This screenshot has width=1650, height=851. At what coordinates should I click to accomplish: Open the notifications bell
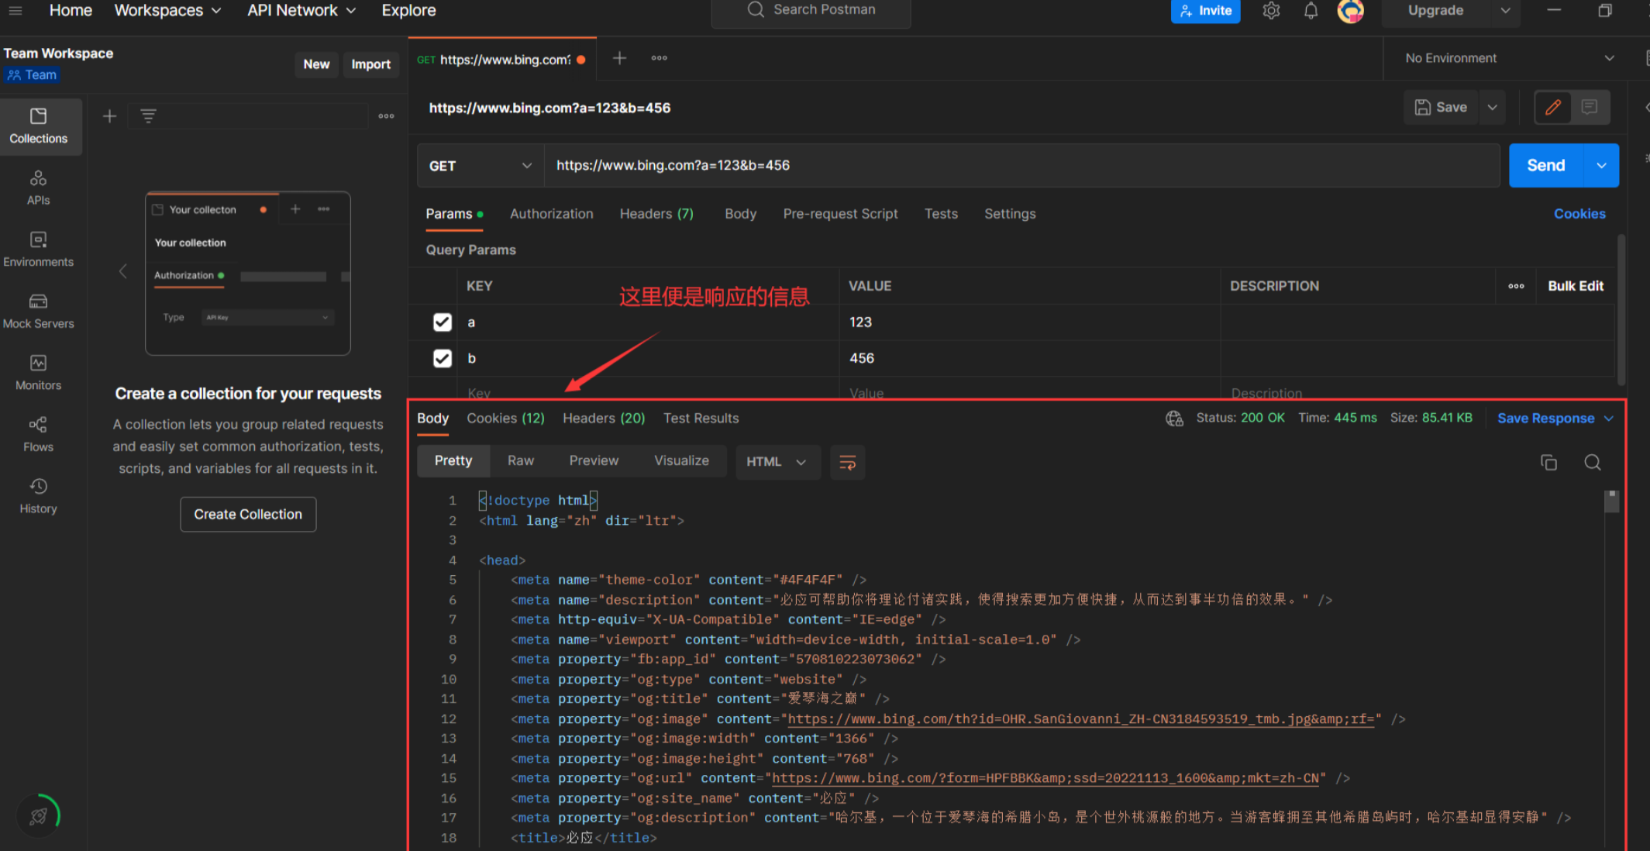click(1311, 11)
